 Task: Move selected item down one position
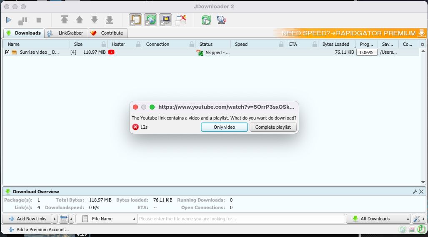coord(95,20)
